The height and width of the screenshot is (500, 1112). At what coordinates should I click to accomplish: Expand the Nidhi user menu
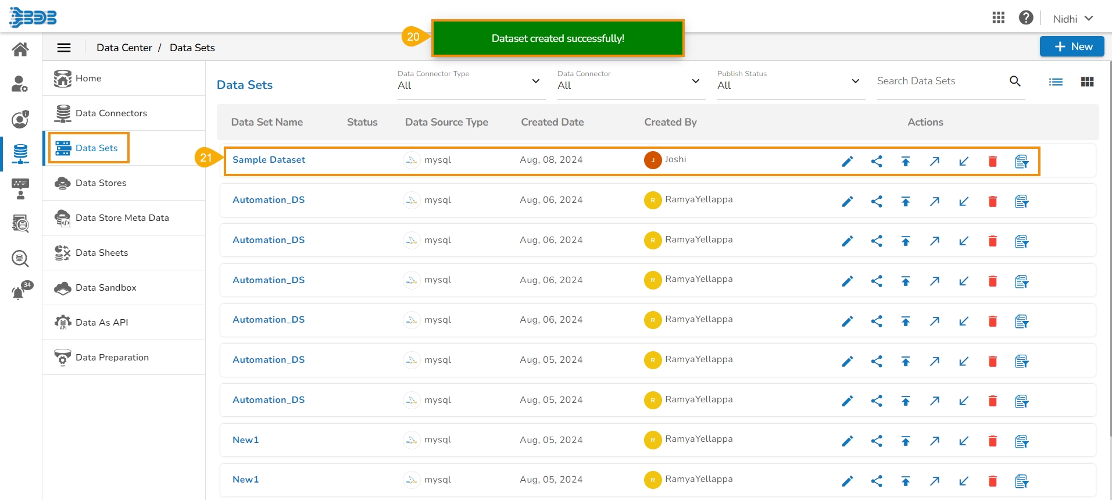pos(1073,19)
